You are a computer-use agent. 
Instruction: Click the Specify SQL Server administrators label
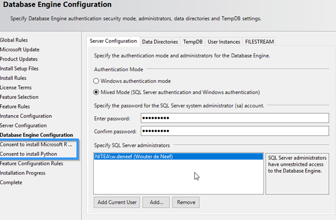pos(132,145)
